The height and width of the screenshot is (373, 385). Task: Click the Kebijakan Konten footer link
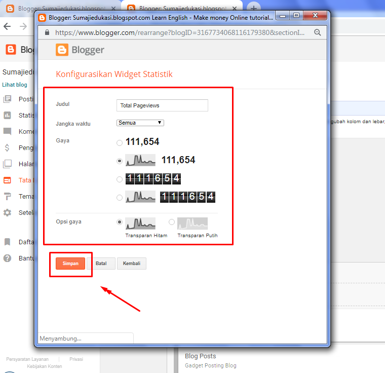click(x=45, y=366)
